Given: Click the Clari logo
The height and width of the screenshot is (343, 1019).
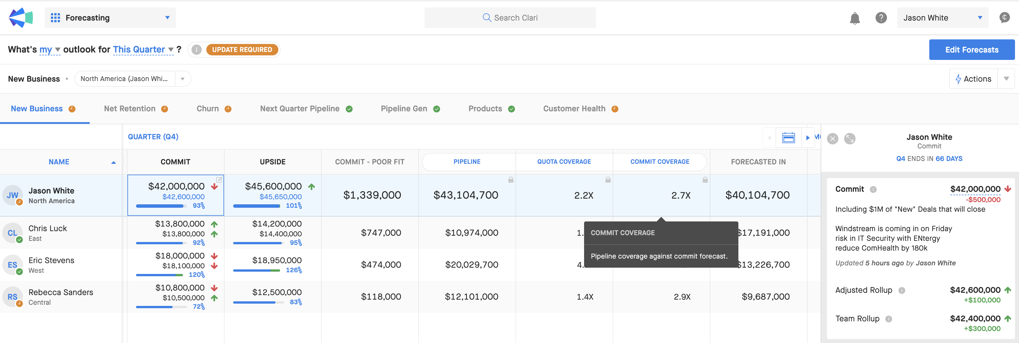Looking at the screenshot, I should (21, 17).
